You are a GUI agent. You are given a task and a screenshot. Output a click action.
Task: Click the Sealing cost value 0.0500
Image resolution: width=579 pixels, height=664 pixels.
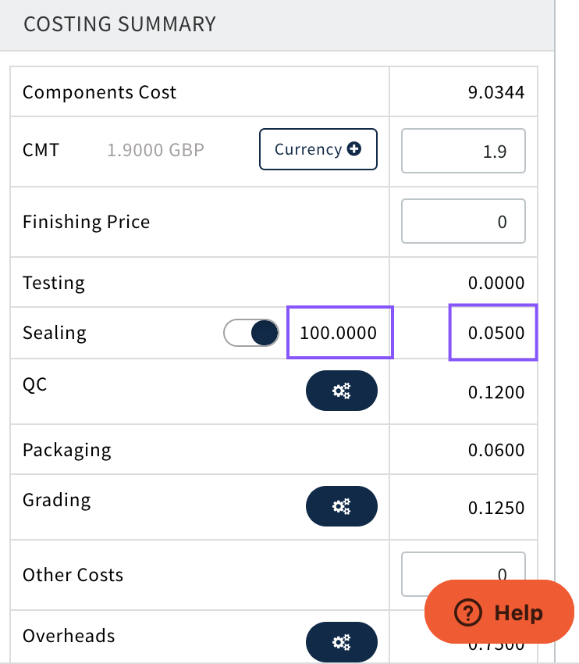pos(495,333)
